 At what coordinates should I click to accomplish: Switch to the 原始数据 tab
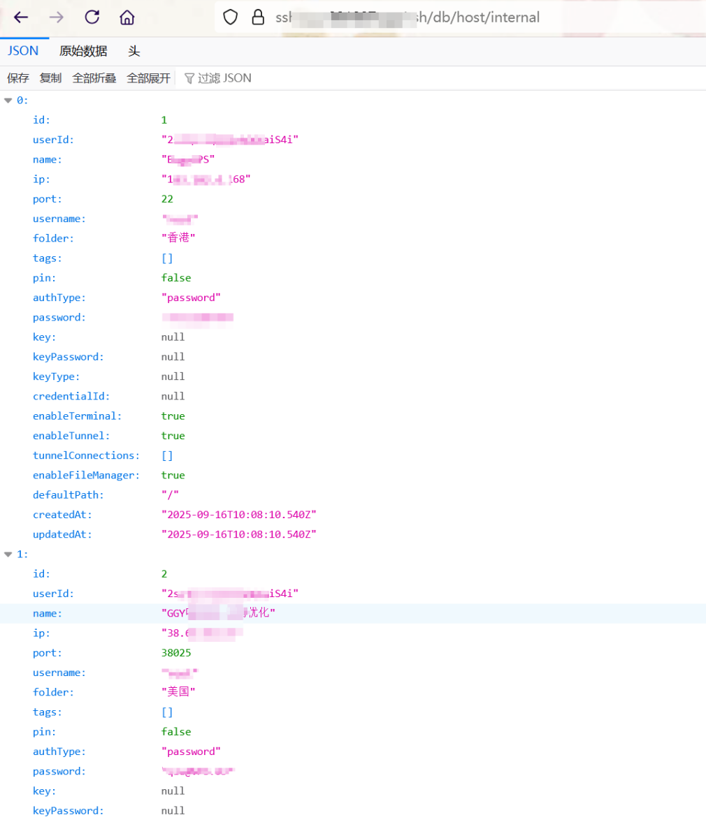[x=83, y=51]
